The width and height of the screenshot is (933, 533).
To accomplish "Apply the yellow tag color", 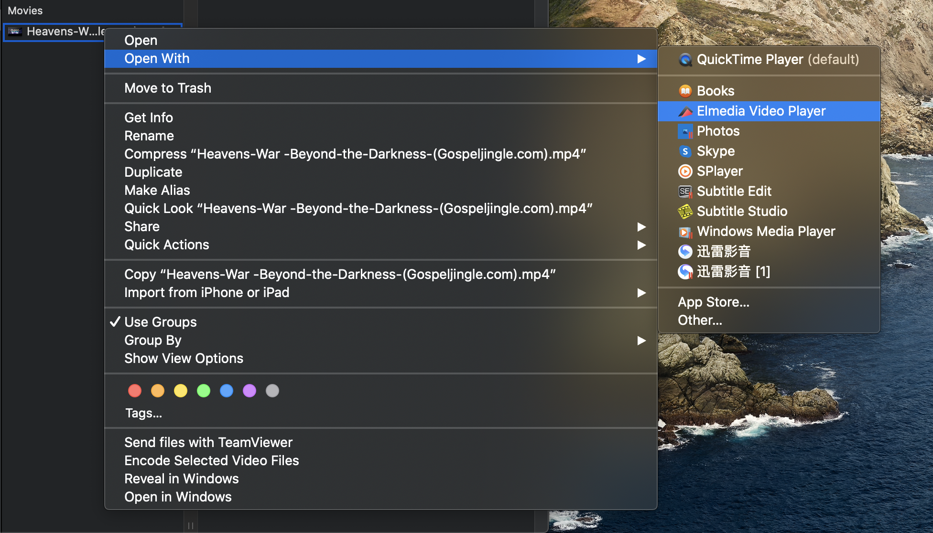I will [181, 391].
